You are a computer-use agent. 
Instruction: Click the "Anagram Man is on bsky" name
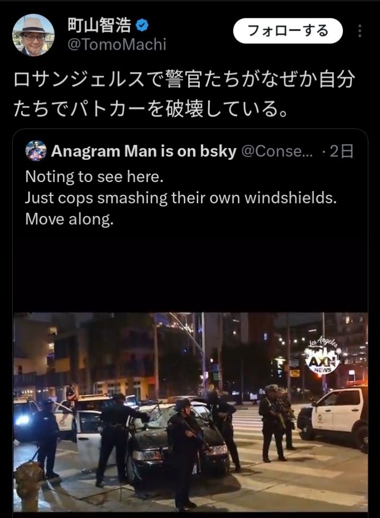[144, 151]
